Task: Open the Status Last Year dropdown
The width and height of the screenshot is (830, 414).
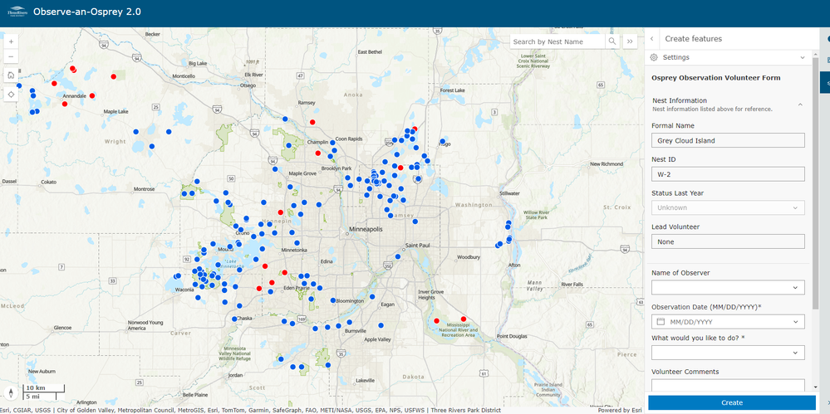Action: (x=728, y=207)
